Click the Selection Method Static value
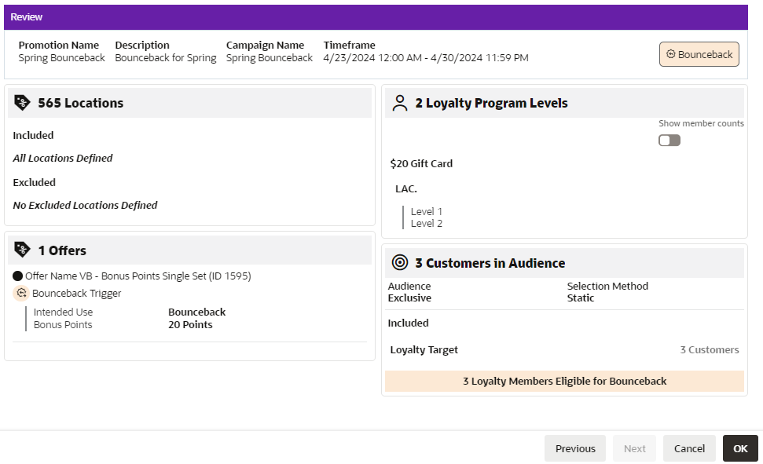The width and height of the screenshot is (763, 464). tap(581, 298)
